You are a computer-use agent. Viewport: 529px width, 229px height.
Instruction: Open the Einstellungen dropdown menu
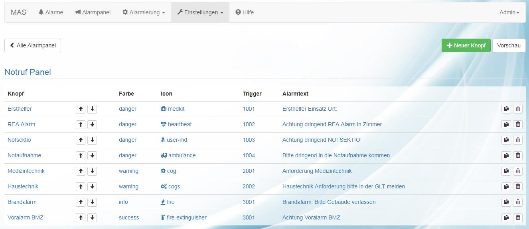200,12
